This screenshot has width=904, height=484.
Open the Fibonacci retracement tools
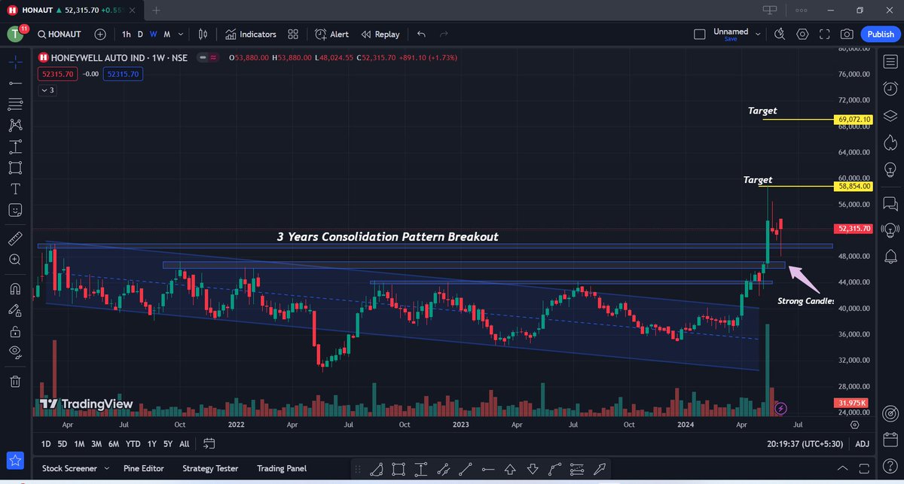click(x=15, y=103)
